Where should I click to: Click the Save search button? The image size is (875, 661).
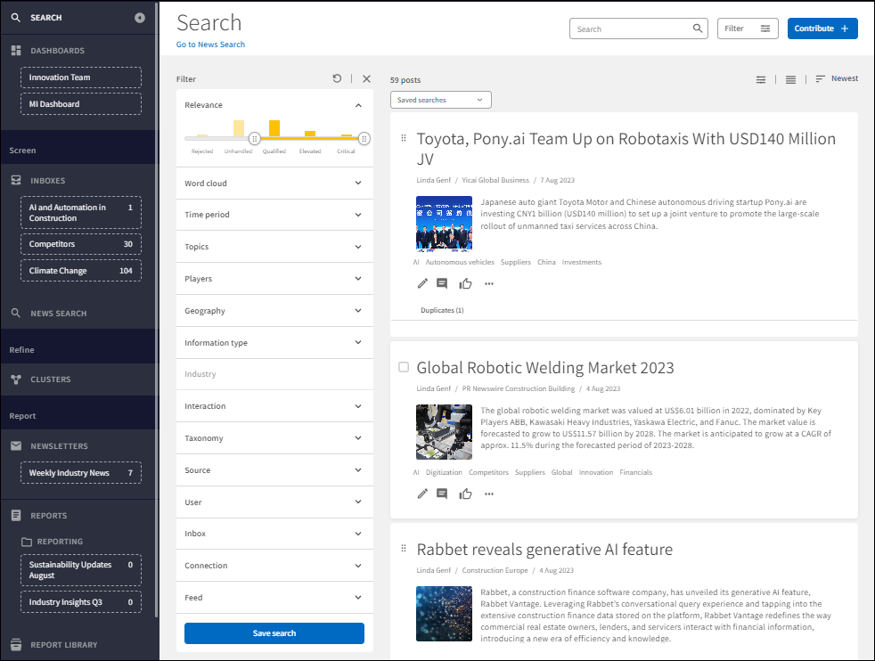click(x=274, y=633)
